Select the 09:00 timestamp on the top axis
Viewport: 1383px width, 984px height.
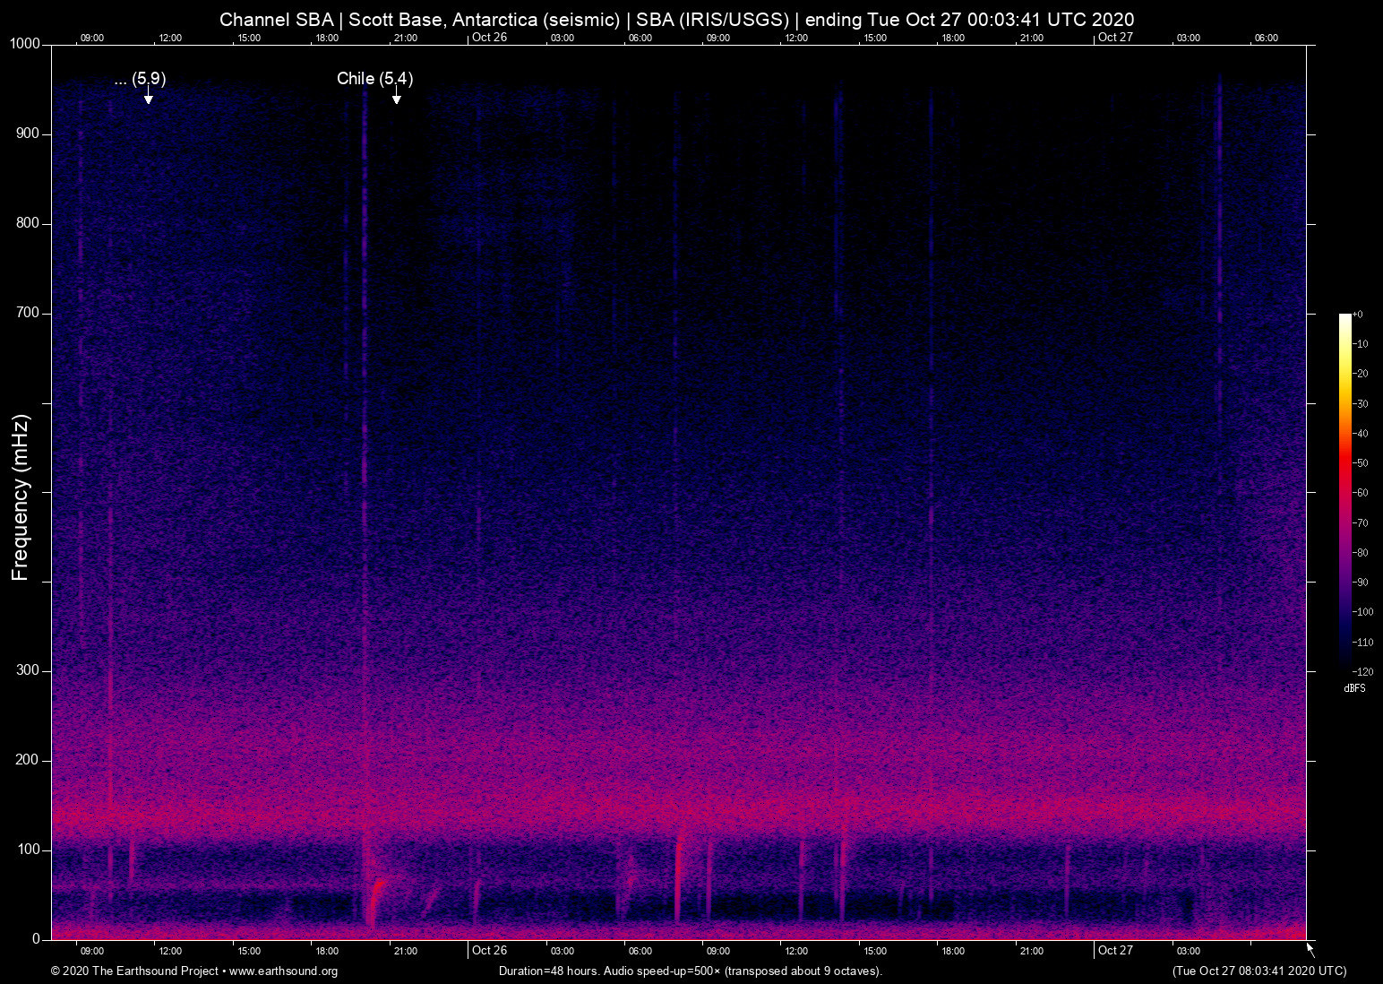(x=93, y=38)
